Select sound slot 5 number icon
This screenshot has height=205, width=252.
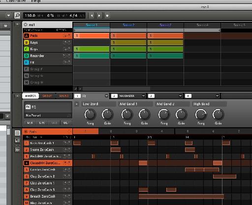[x=27, y=170]
